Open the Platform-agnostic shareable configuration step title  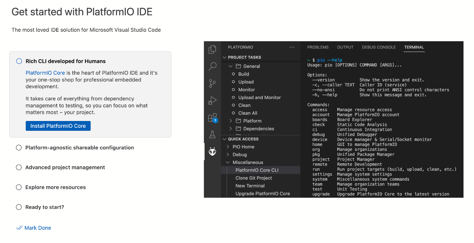point(80,148)
